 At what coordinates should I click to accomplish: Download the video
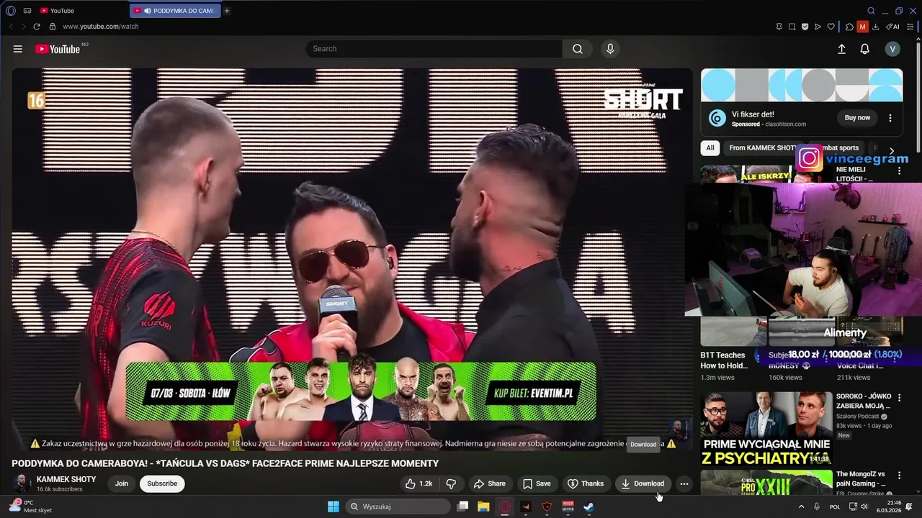point(643,483)
